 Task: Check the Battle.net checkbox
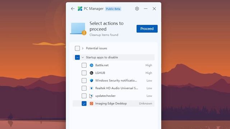click(84, 65)
